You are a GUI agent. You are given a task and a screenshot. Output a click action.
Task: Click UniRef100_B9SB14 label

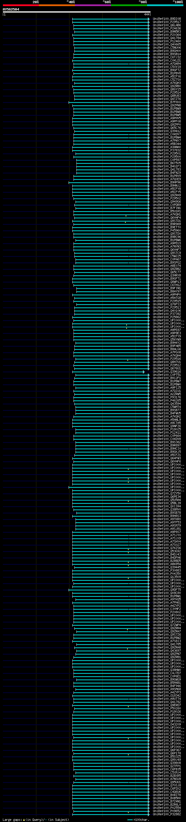pyautogui.click(x=167, y=54)
